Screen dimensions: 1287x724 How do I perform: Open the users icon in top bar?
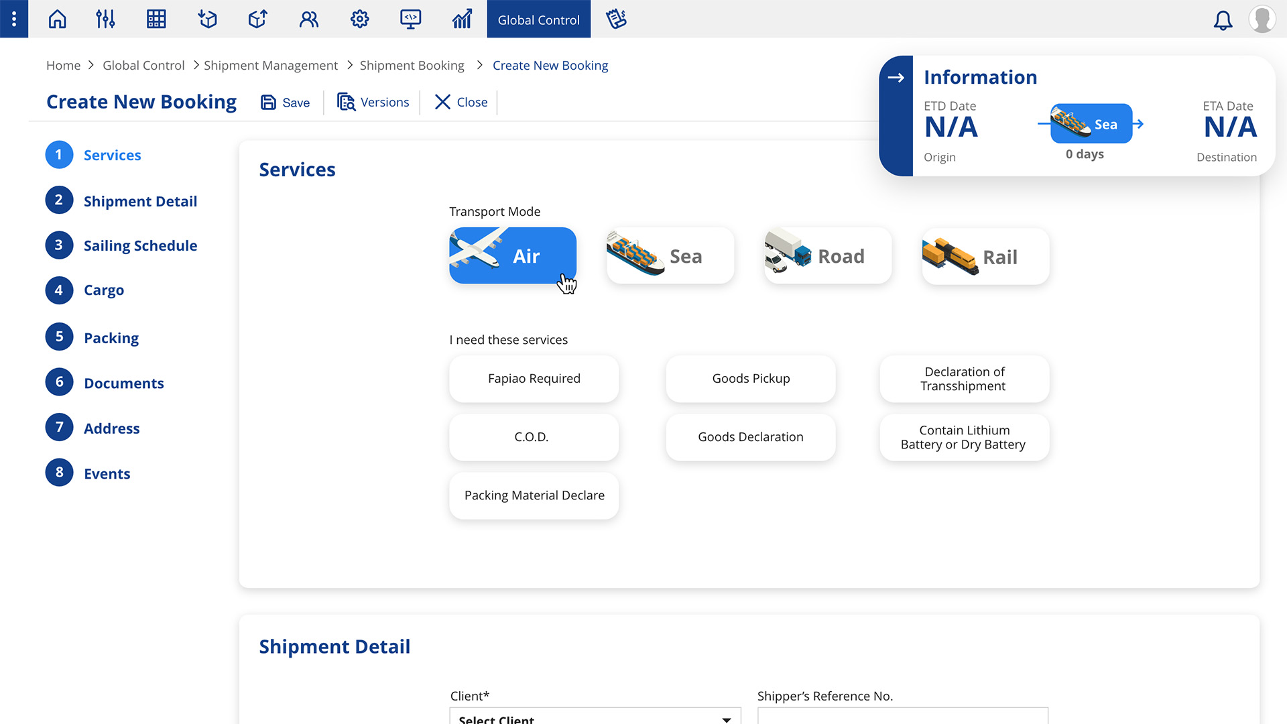point(309,19)
